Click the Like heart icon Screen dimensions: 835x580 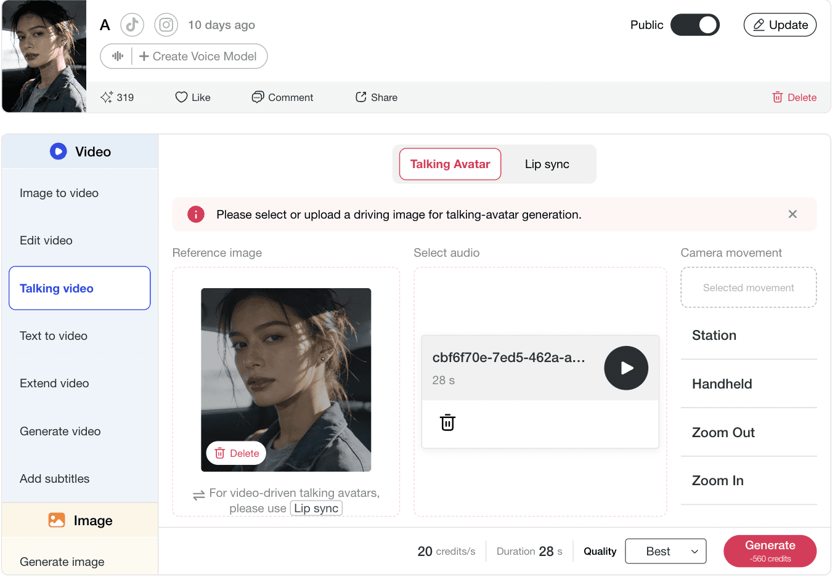(x=181, y=97)
